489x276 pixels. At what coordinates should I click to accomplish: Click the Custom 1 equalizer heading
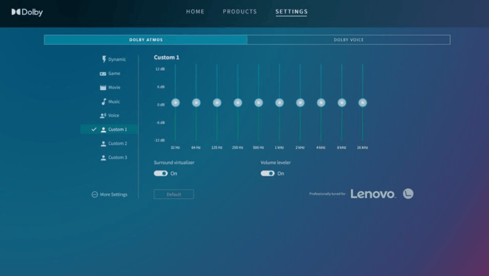click(x=167, y=57)
